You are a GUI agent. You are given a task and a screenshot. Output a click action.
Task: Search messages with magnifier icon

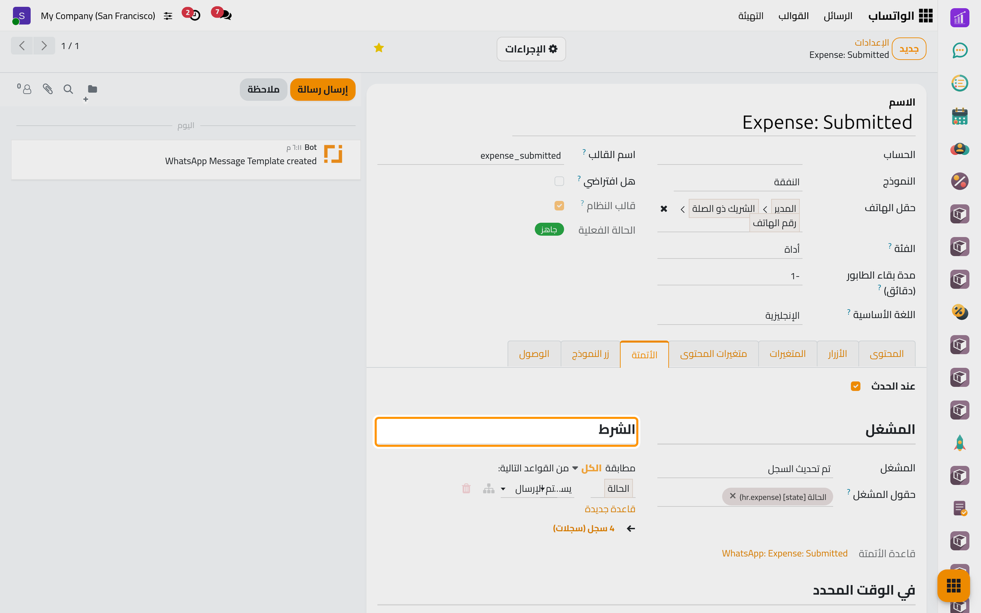pos(68,89)
